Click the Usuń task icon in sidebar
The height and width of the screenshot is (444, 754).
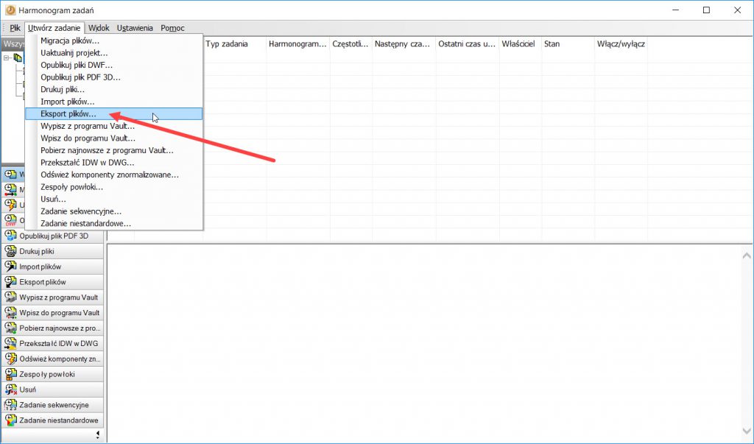point(11,390)
